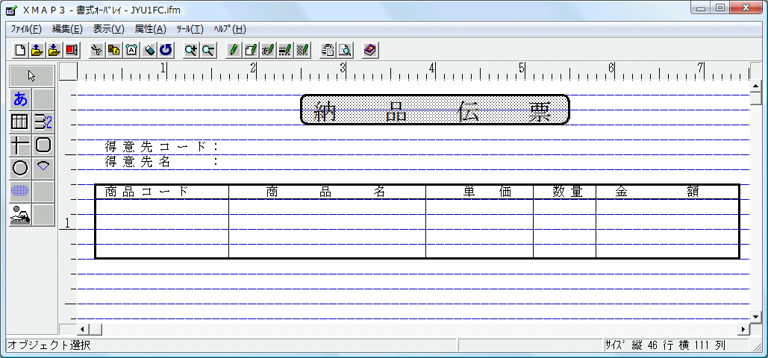Zoom out with the magnifier minus

(209, 49)
